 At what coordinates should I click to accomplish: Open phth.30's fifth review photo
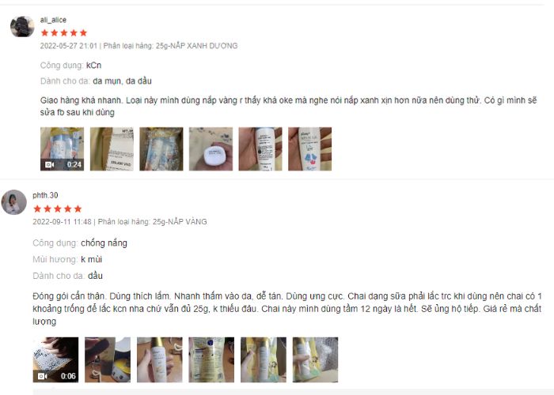(x=264, y=359)
